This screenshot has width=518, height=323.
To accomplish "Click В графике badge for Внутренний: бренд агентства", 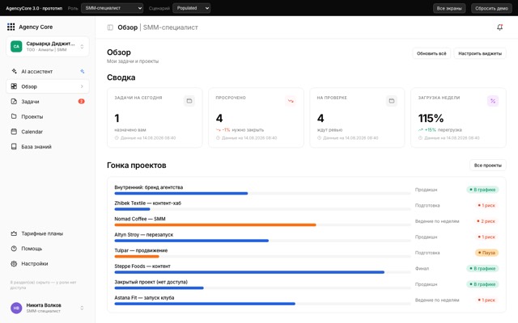I will (482, 190).
